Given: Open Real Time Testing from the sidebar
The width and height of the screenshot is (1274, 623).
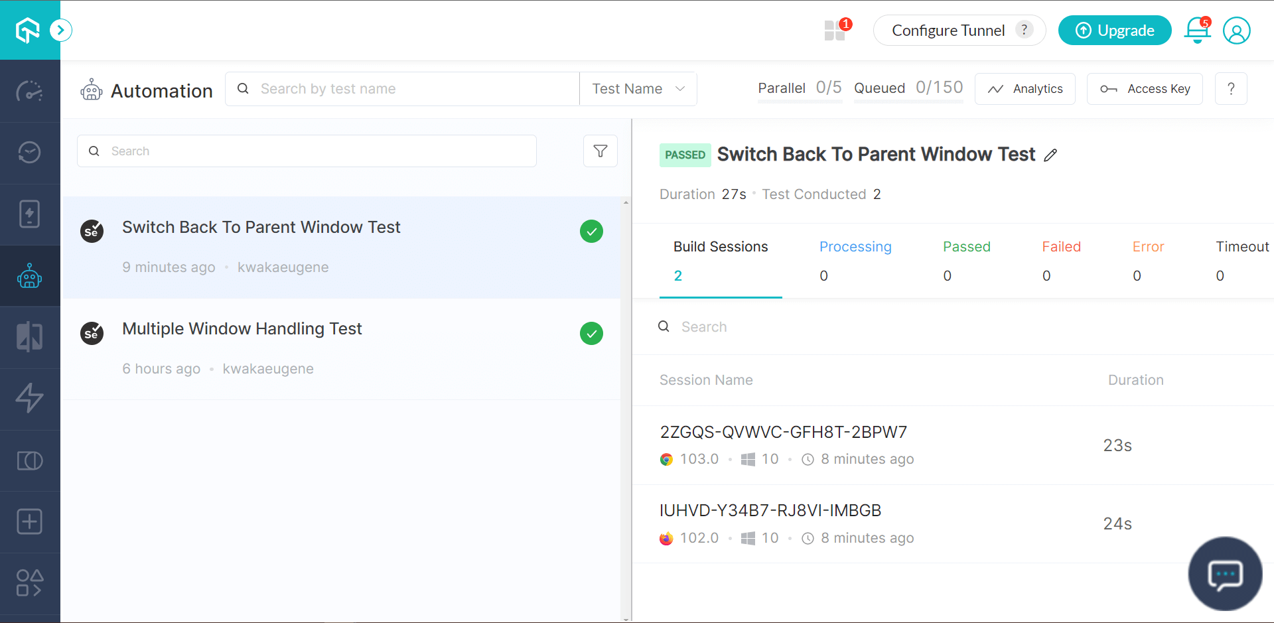Looking at the screenshot, I should tap(30, 91).
